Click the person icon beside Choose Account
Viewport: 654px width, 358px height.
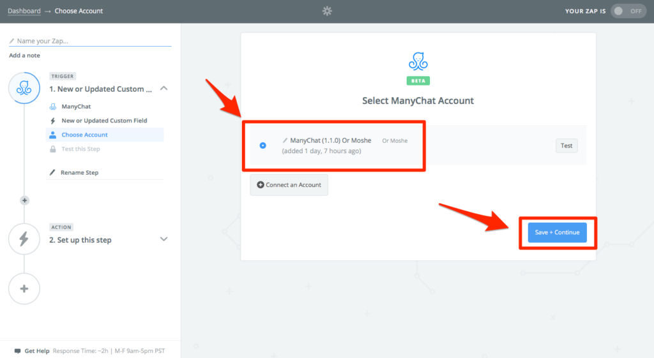tap(52, 135)
